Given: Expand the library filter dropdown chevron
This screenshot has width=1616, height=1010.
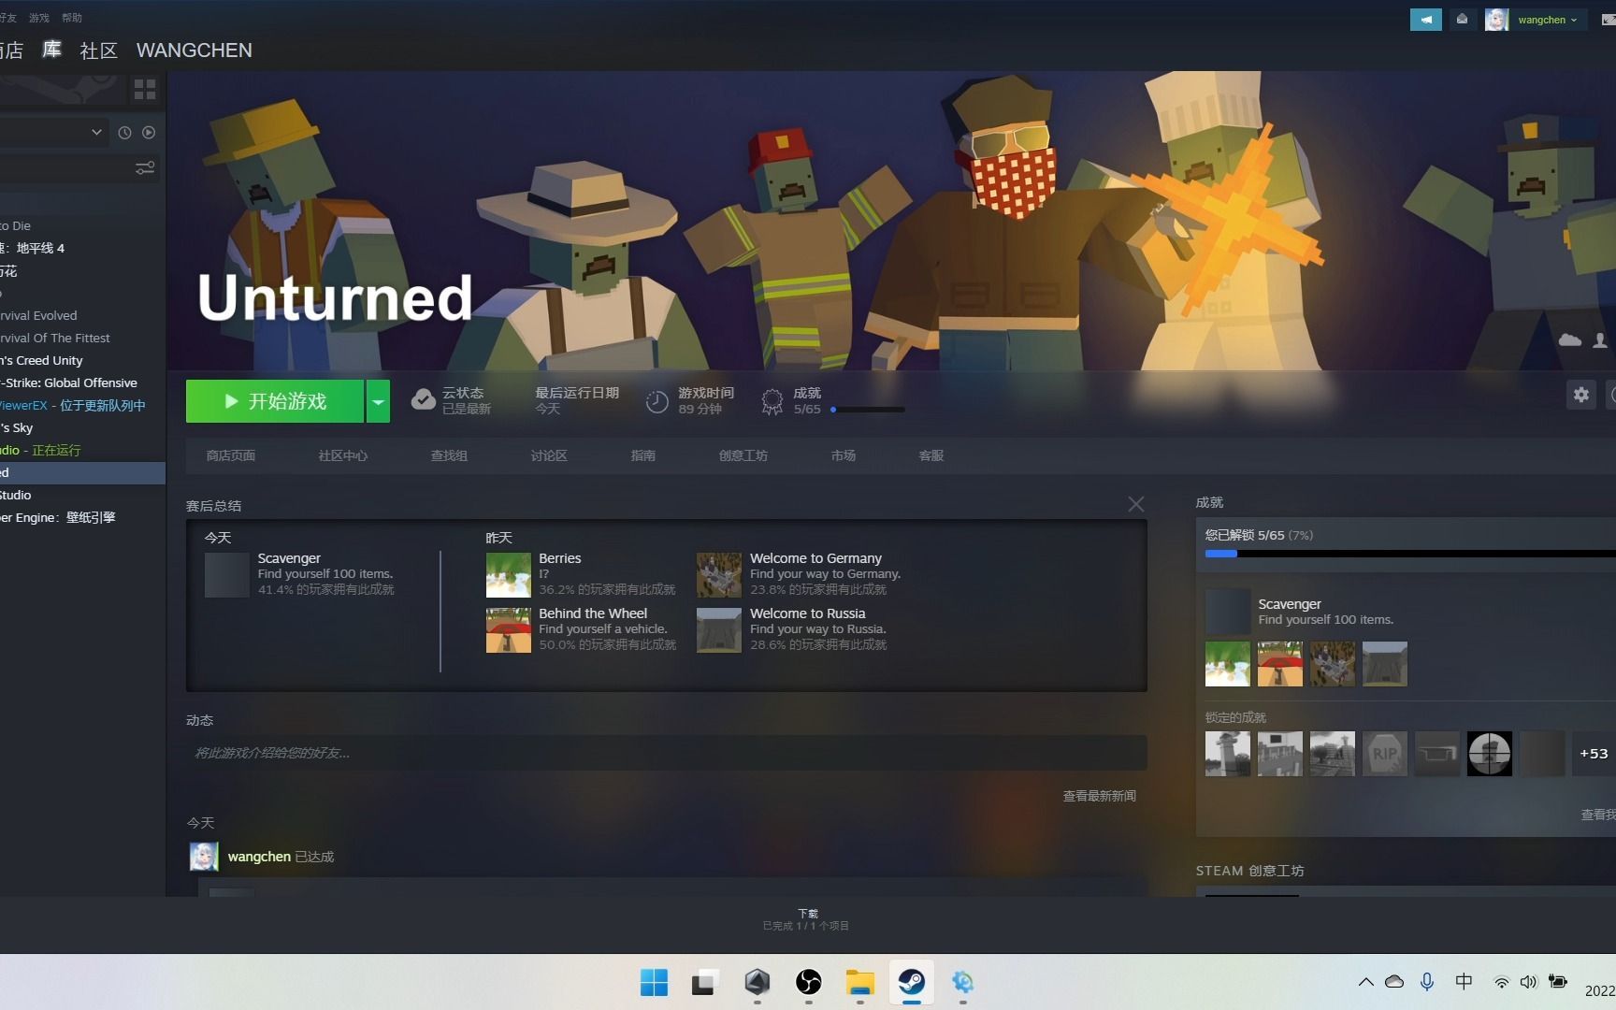Looking at the screenshot, I should tap(96, 132).
